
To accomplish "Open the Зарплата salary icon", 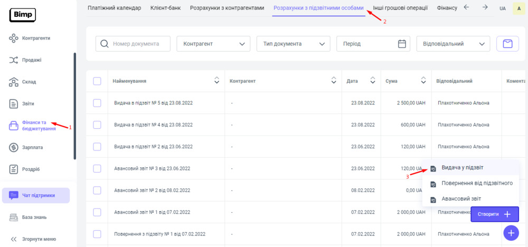I will click(x=14, y=147).
